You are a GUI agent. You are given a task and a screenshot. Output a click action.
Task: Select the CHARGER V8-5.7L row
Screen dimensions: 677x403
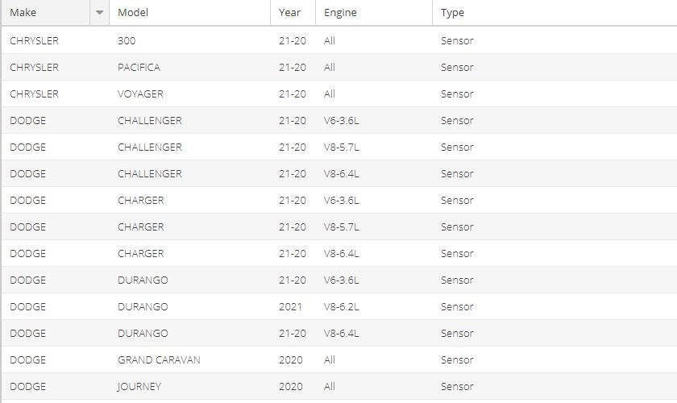coord(339,226)
